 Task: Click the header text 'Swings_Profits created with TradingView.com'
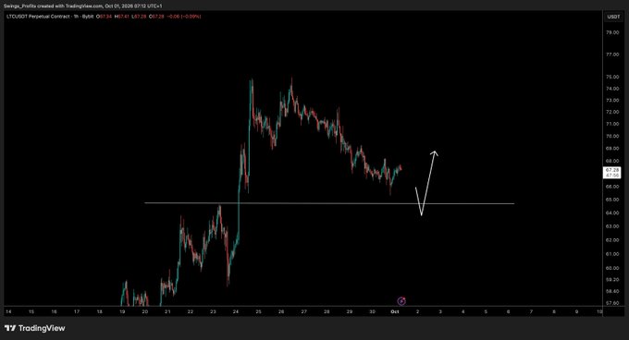(x=53, y=6)
